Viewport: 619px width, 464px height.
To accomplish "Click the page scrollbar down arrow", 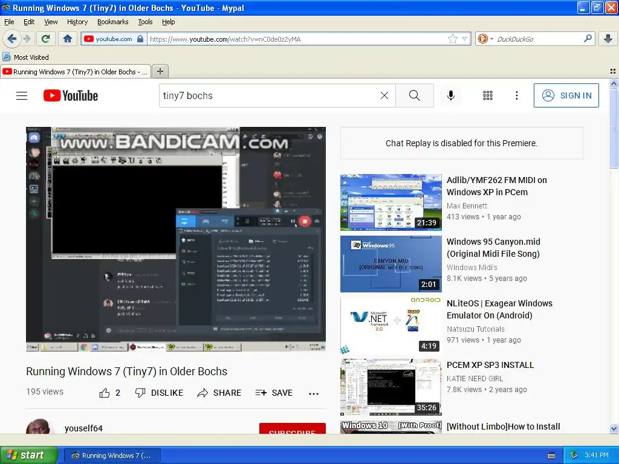I will 614,429.
